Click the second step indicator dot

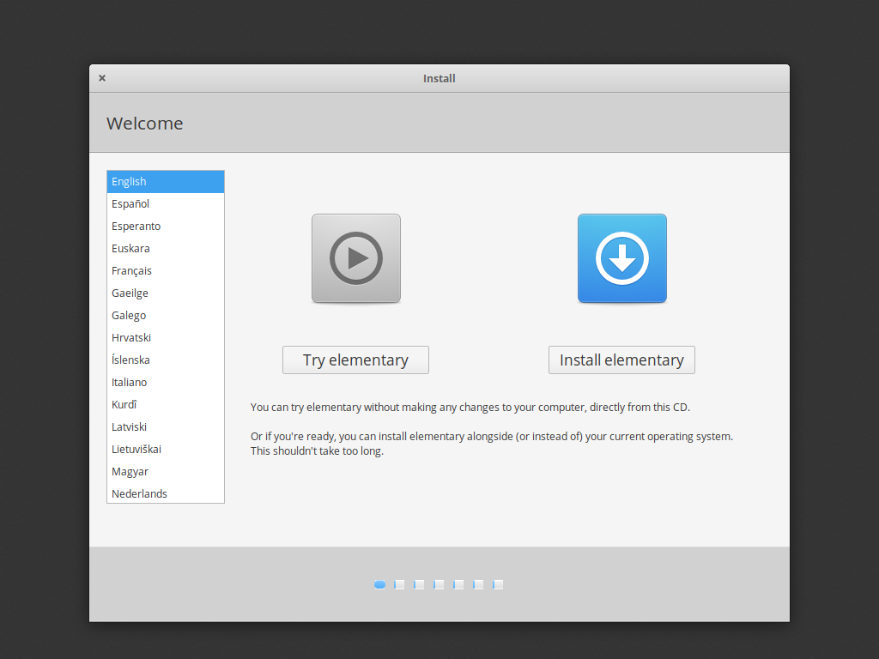[x=399, y=584]
